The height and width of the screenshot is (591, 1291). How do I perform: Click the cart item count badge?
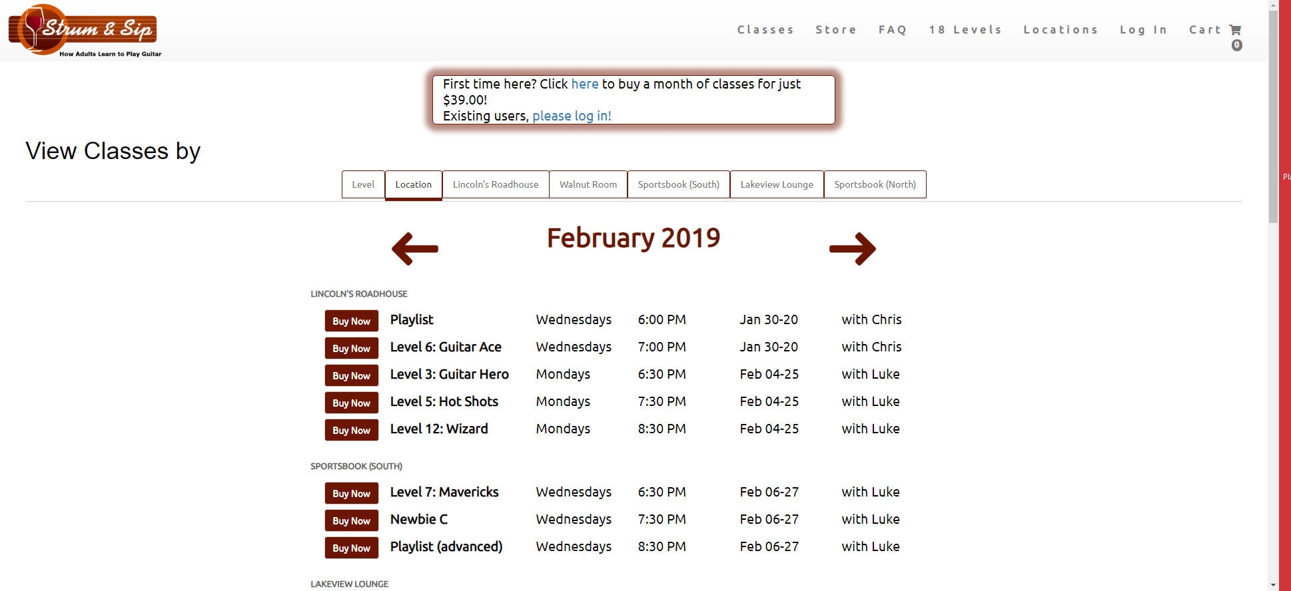point(1236,45)
